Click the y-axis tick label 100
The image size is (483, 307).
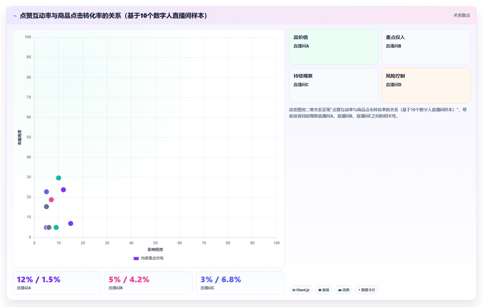click(x=28, y=37)
